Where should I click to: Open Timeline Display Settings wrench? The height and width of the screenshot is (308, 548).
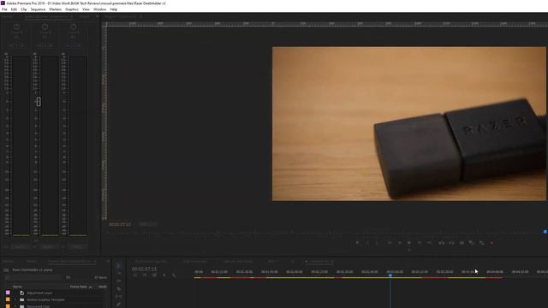(x=174, y=275)
